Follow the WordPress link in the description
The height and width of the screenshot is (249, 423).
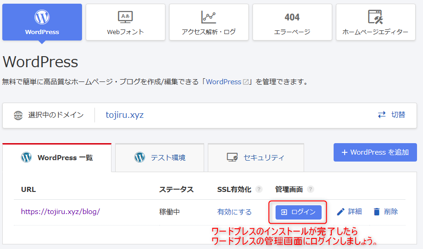click(x=223, y=82)
